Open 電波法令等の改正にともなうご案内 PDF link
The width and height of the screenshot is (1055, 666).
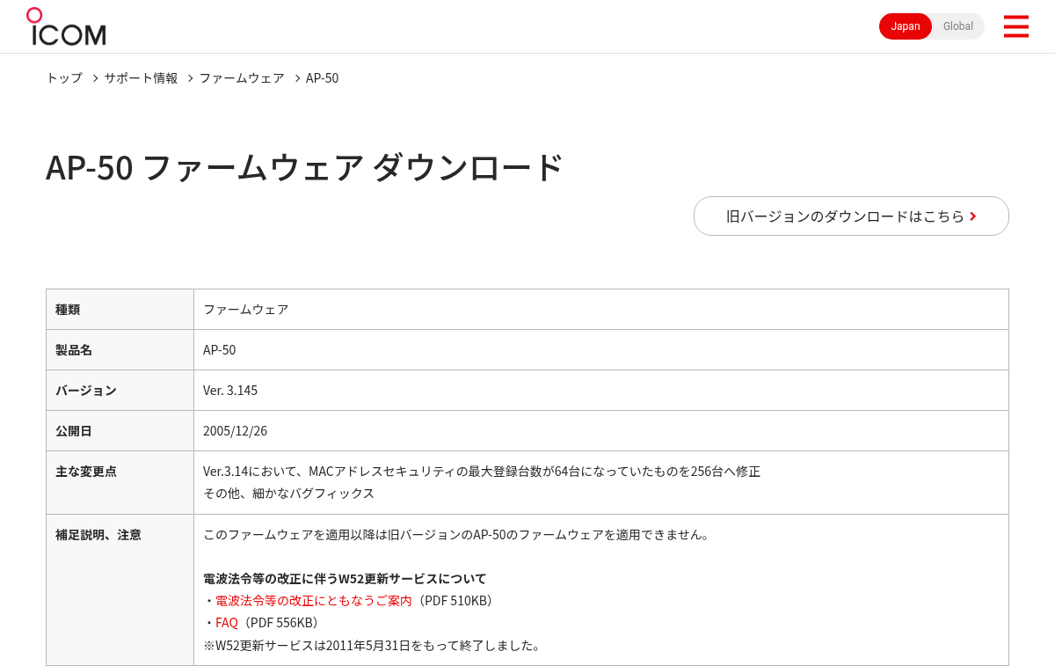(x=314, y=600)
